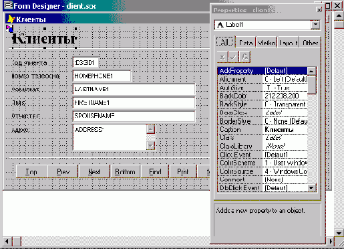Click the Print button on the form
The height and width of the screenshot is (249, 344).
pos(183,171)
